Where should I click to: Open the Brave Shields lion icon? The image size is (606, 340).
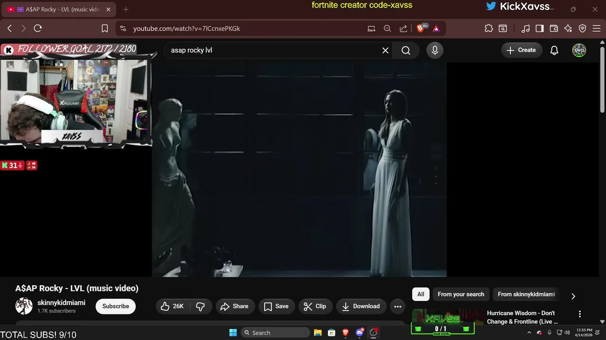click(421, 28)
